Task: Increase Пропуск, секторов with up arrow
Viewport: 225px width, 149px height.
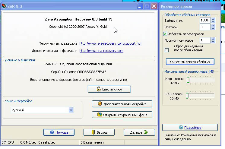Action: tap(213, 39)
